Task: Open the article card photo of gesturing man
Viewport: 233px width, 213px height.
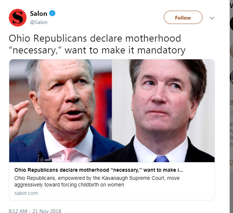Action: pyautogui.click(x=61, y=111)
